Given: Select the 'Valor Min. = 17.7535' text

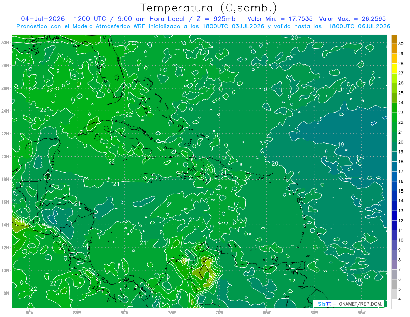Looking at the screenshot, I should (x=280, y=18).
